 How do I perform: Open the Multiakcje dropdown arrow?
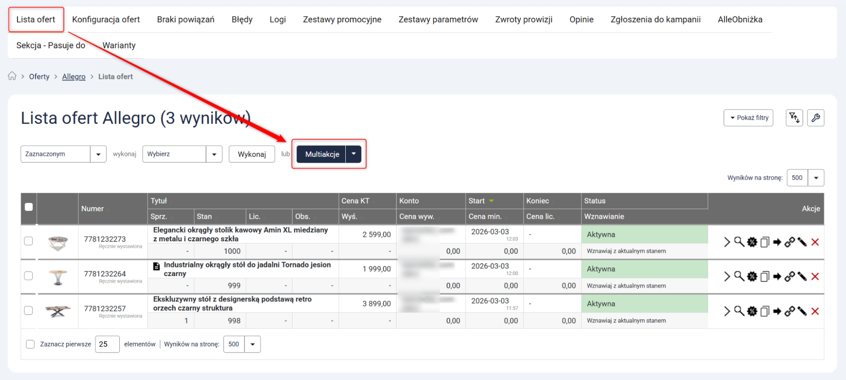(353, 154)
